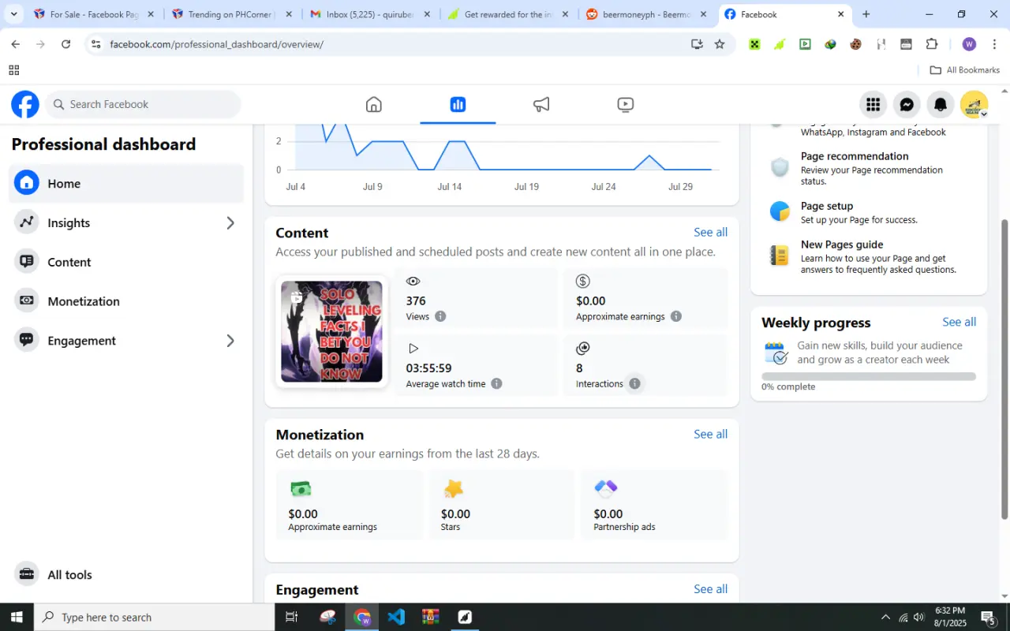
Task: Select Home in Professional dashboard sidebar
Action: click(127, 184)
